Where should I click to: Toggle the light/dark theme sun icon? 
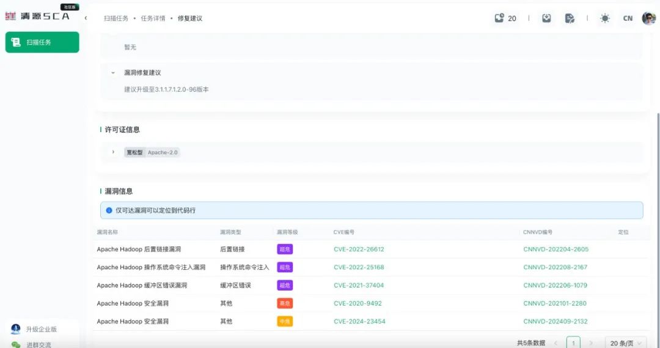coord(605,18)
